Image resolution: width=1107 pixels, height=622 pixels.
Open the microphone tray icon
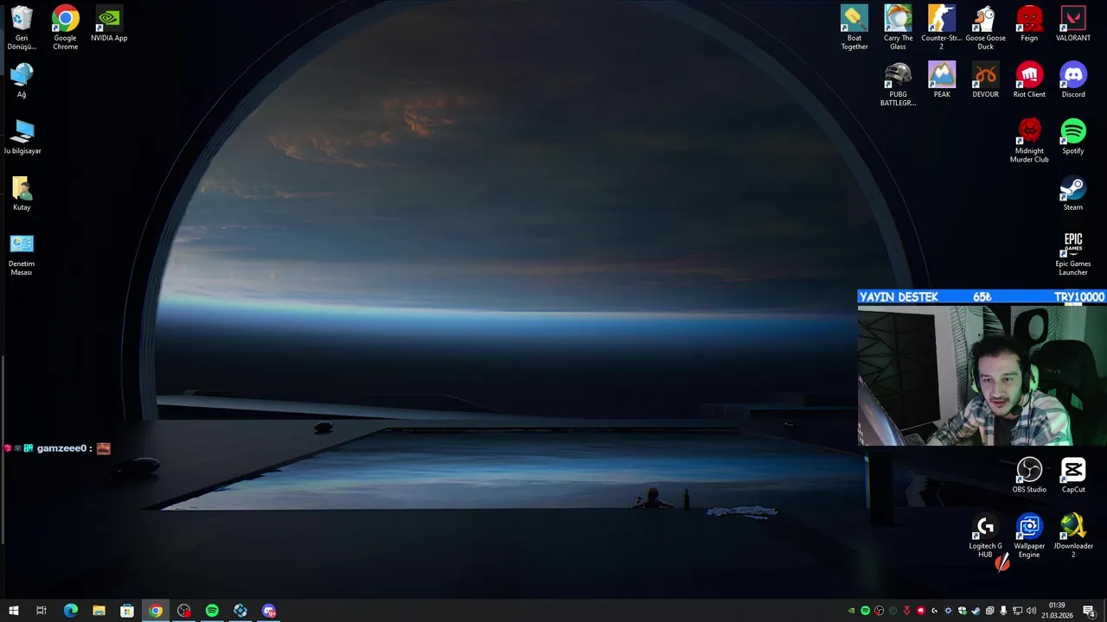point(1003,611)
